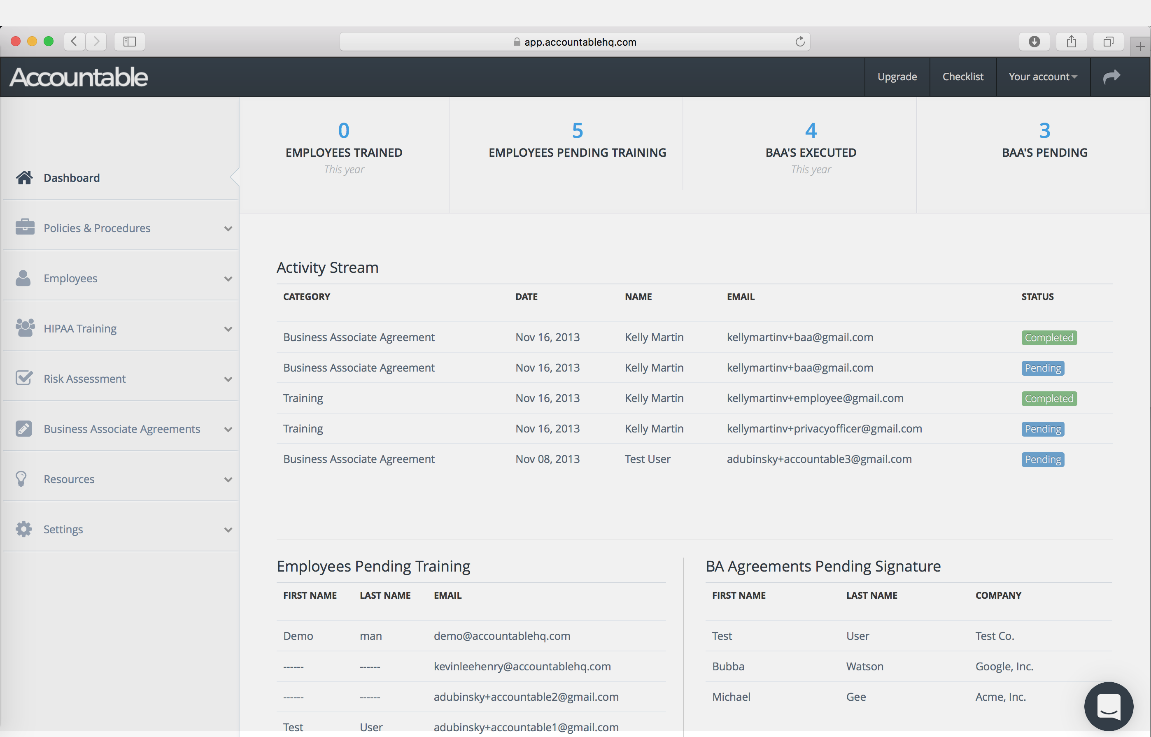Click the share arrow in header
This screenshot has height=737, width=1151.
(1111, 77)
